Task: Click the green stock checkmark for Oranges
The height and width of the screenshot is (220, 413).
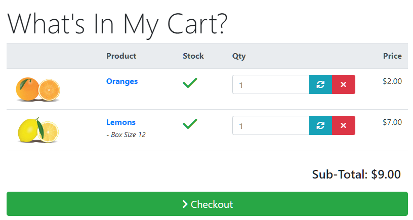Action: pyautogui.click(x=190, y=83)
